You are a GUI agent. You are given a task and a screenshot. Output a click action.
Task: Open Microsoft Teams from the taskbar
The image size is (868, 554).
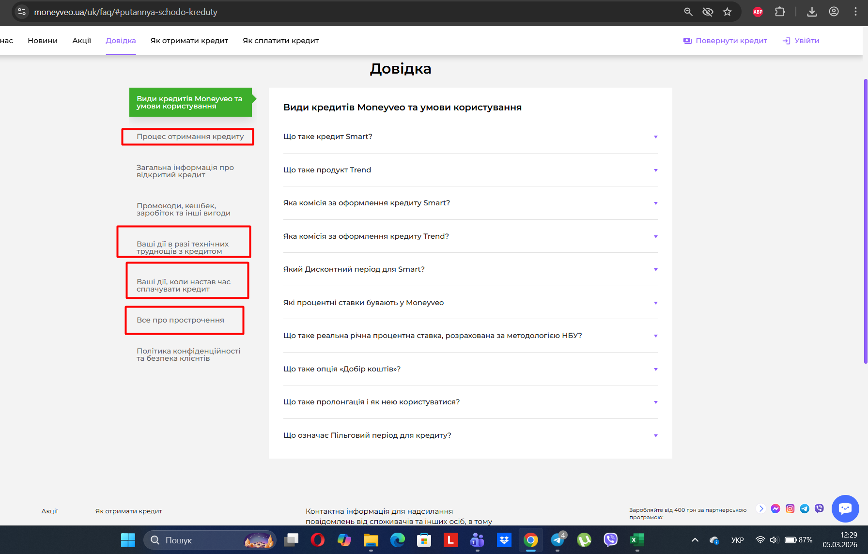[478, 540]
